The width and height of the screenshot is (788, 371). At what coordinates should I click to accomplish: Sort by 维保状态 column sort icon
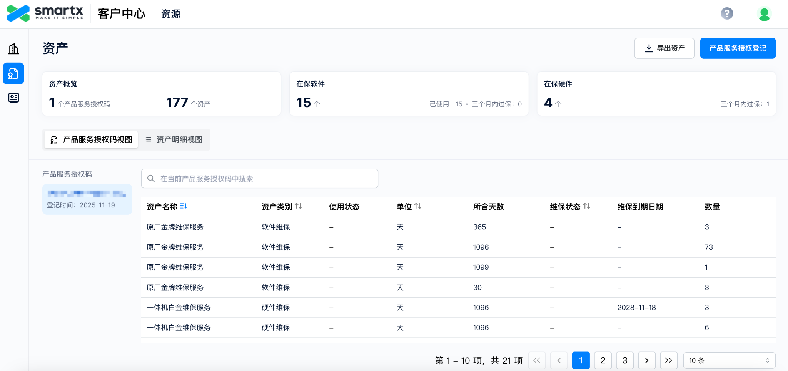[587, 206]
